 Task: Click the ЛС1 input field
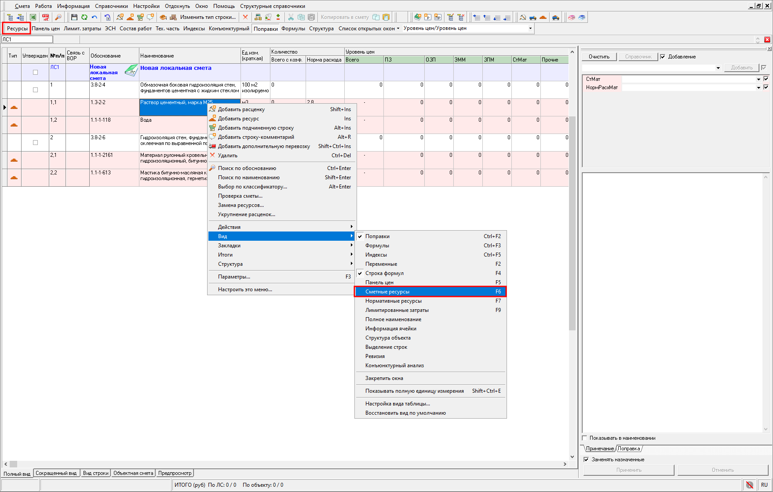(27, 40)
